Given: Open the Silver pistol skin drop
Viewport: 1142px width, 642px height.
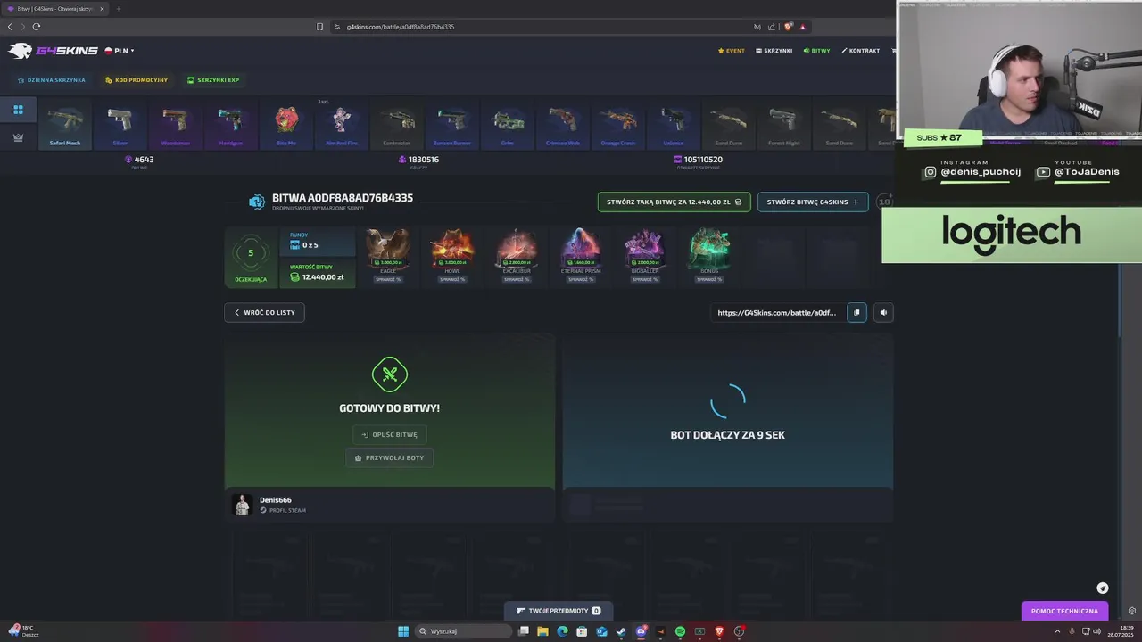Looking at the screenshot, I should (x=120, y=125).
